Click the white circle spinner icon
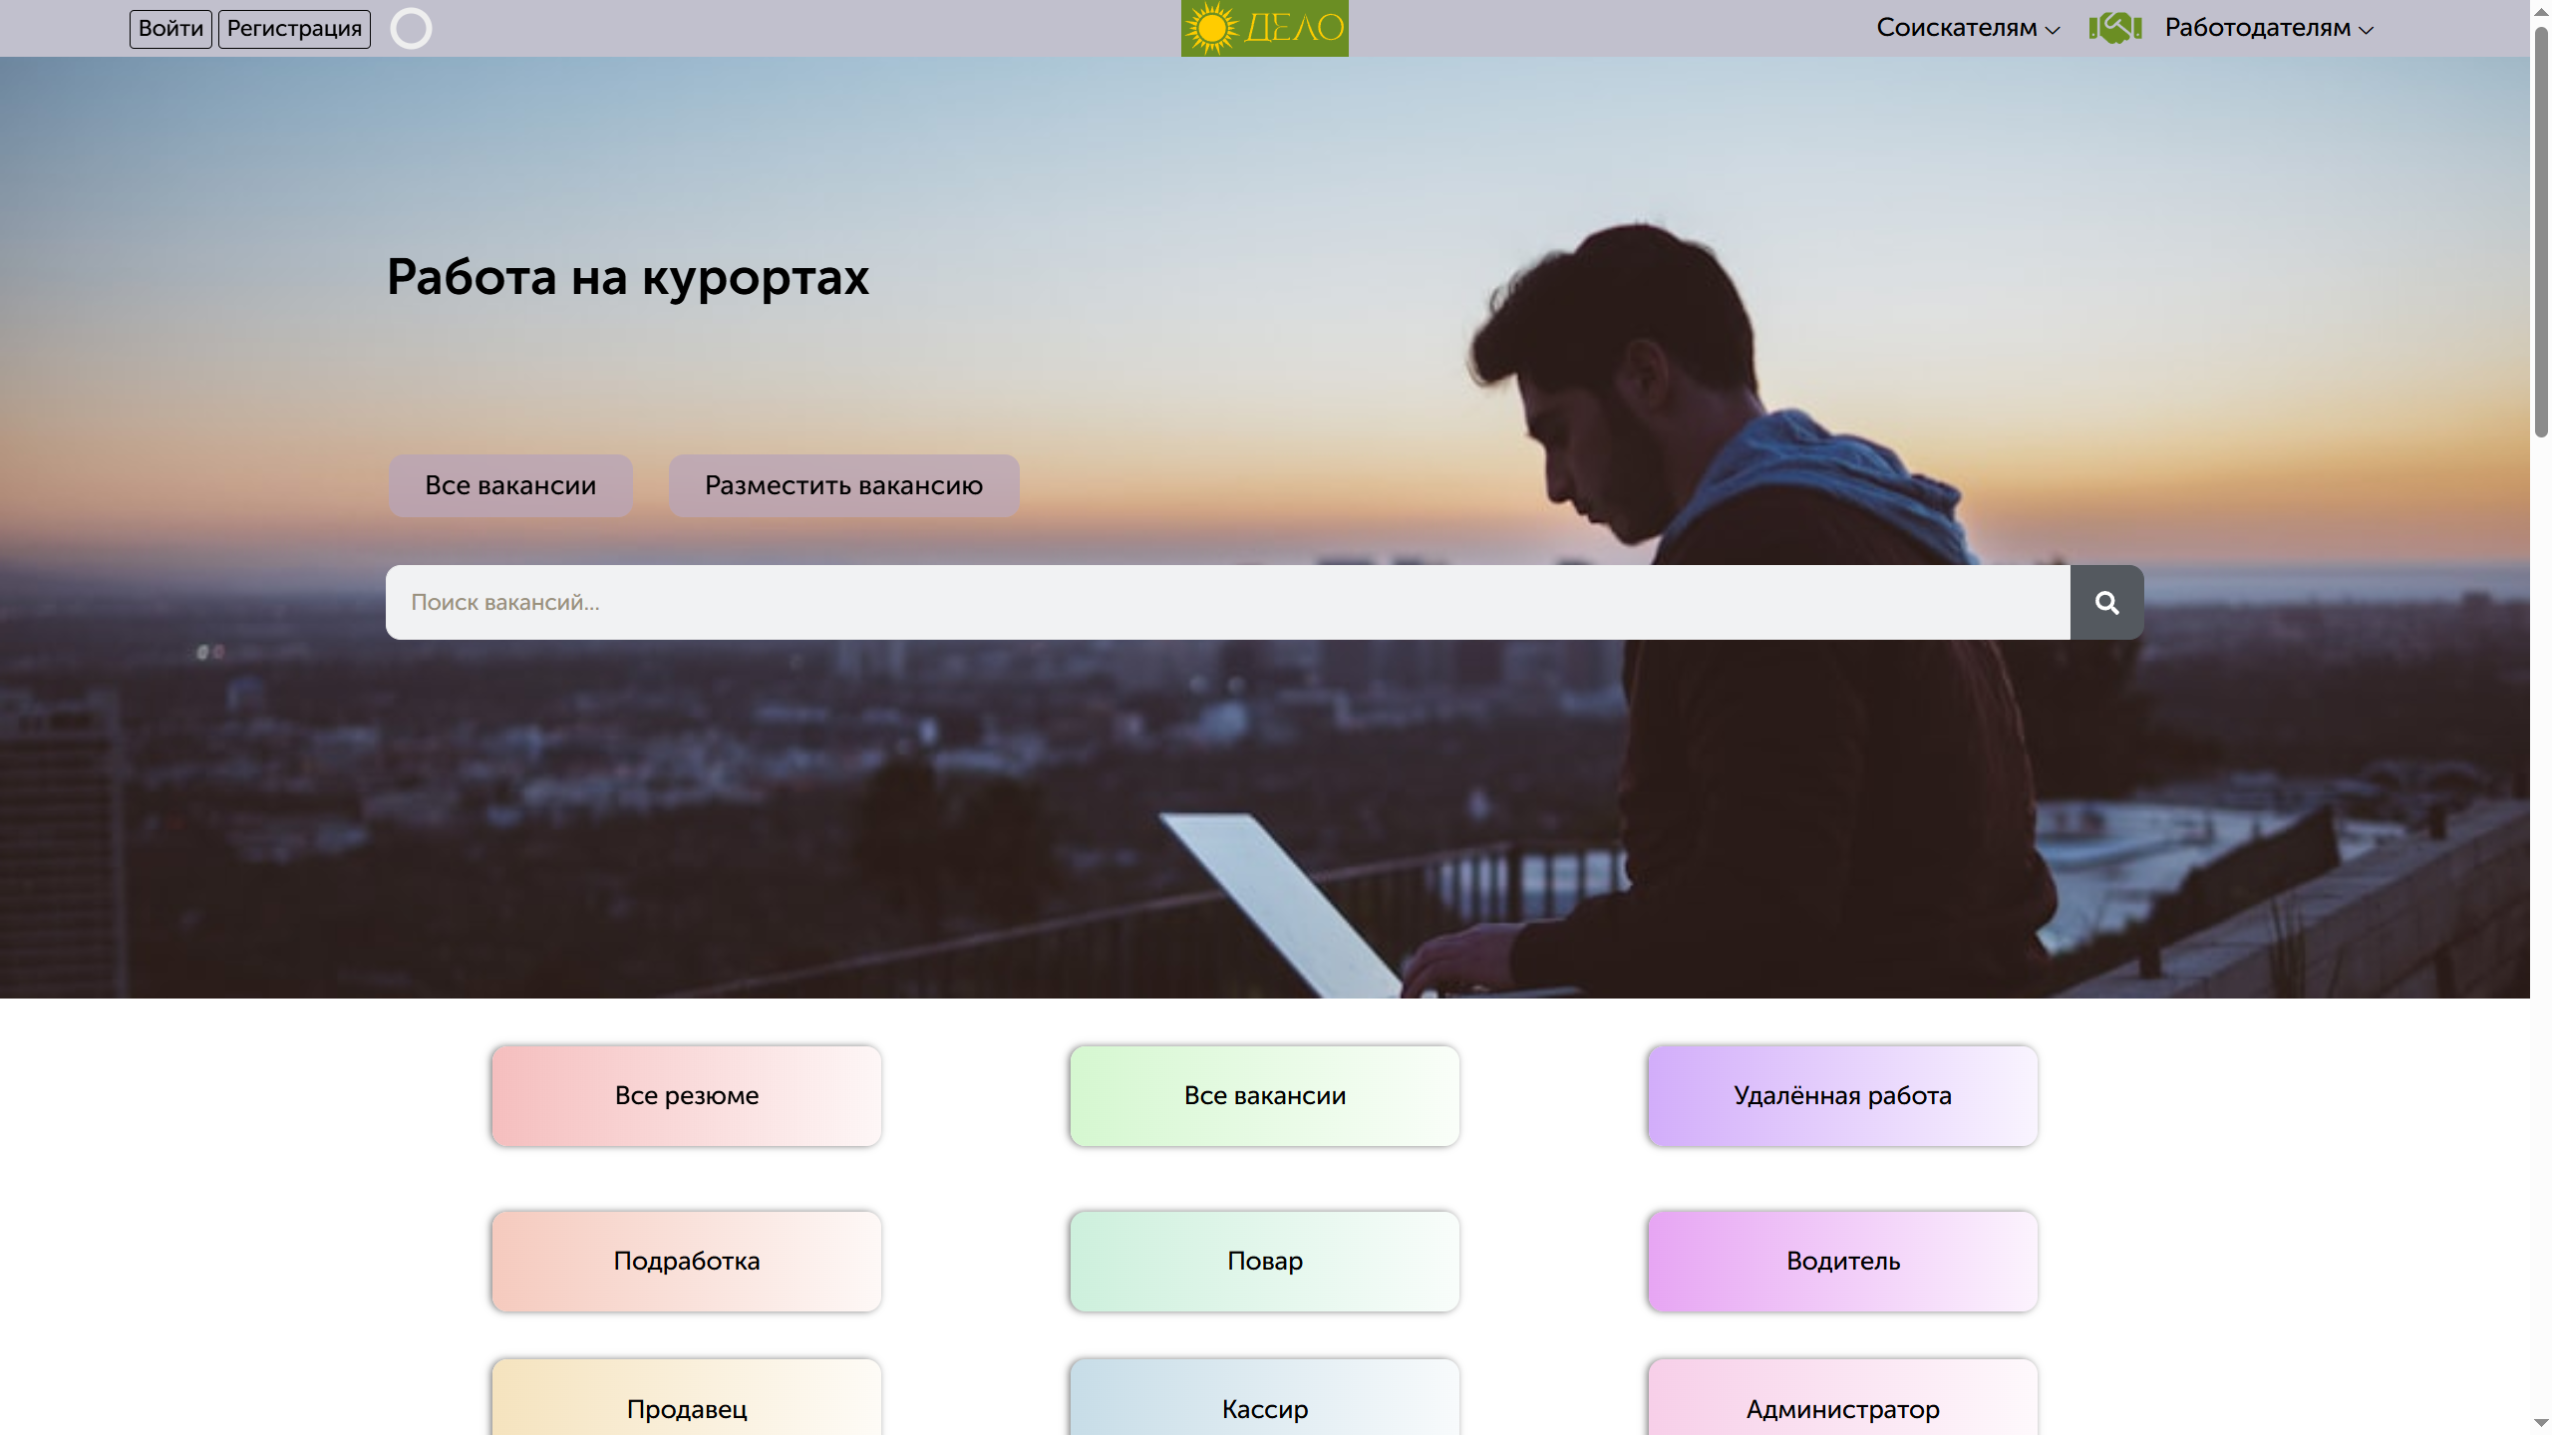Viewport: 2552px width, 1435px height. tap(411, 28)
